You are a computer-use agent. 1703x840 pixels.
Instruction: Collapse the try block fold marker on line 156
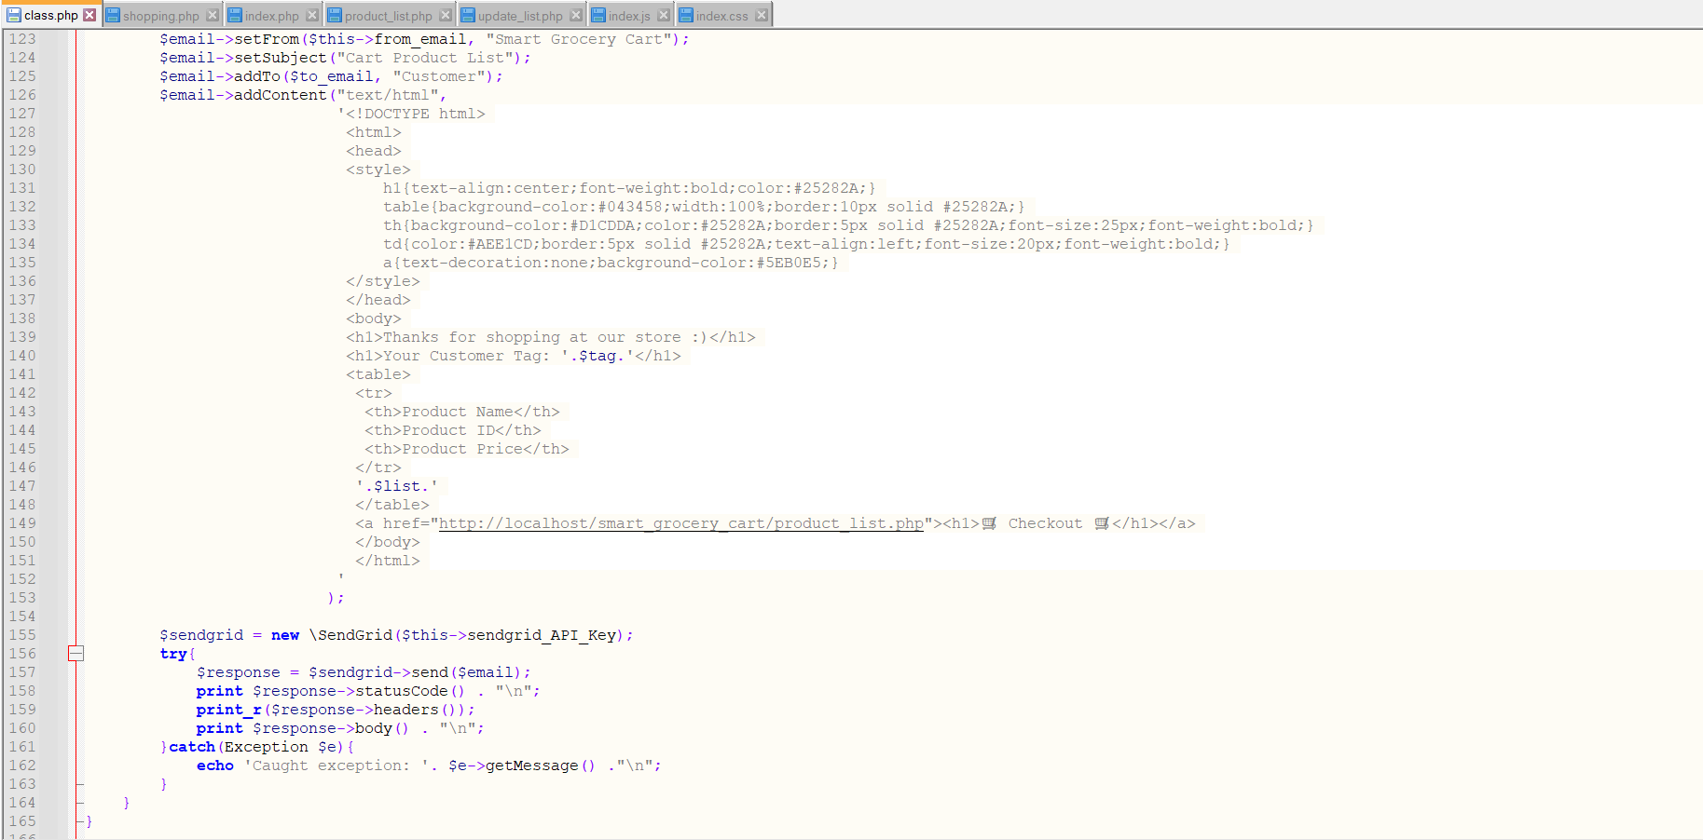click(76, 654)
